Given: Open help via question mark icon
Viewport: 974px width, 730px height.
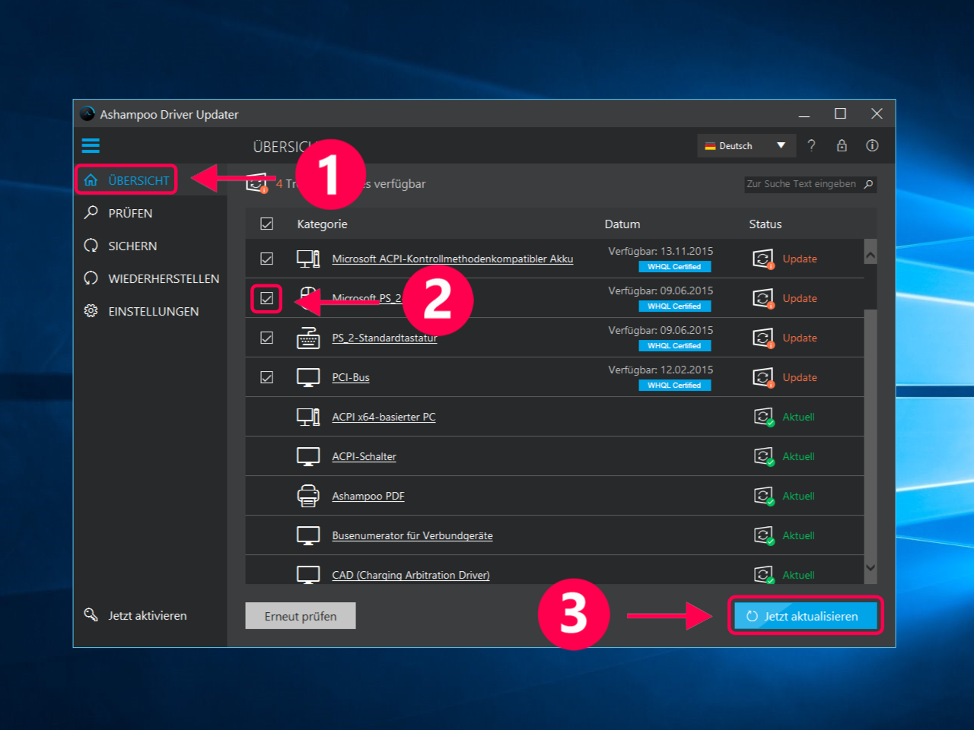Looking at the screenshot, I should coord(811,145).
